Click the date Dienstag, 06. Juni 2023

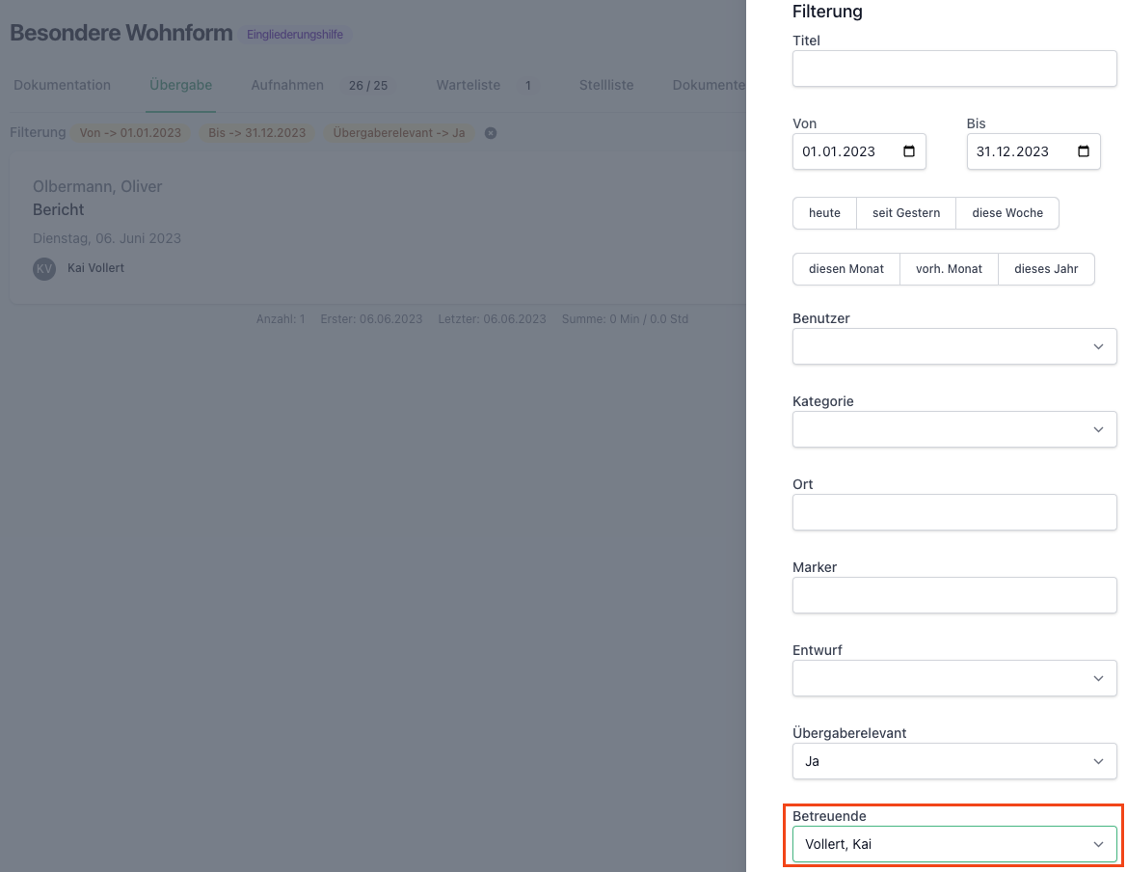coord(107,238)
